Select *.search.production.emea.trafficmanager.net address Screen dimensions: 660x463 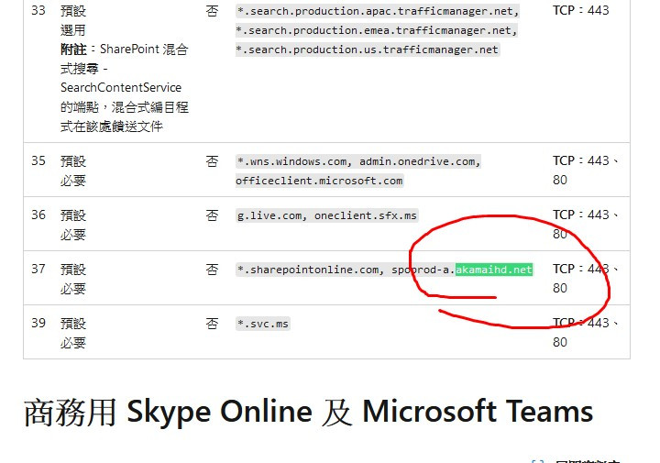377,30
